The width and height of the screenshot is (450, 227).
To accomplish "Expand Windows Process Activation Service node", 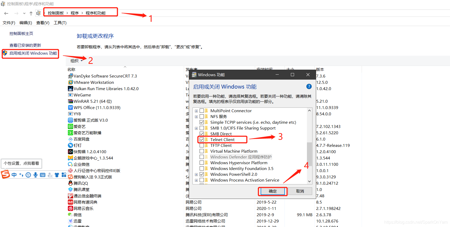I will point(196,180).
